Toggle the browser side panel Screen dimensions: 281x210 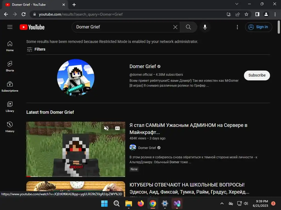coord(257,14)
